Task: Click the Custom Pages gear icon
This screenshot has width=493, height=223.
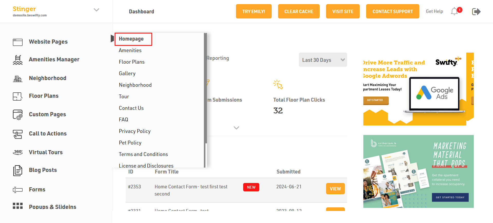Action: tap(18, 115)
